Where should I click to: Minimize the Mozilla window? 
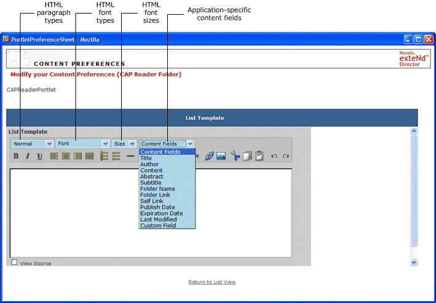408,39
